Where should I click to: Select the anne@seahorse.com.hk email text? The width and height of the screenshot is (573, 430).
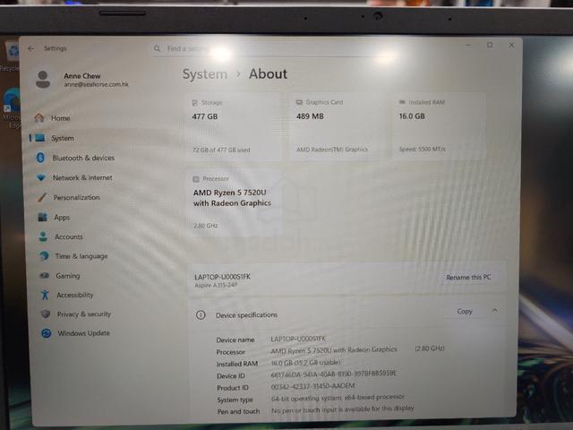point(97,84)
